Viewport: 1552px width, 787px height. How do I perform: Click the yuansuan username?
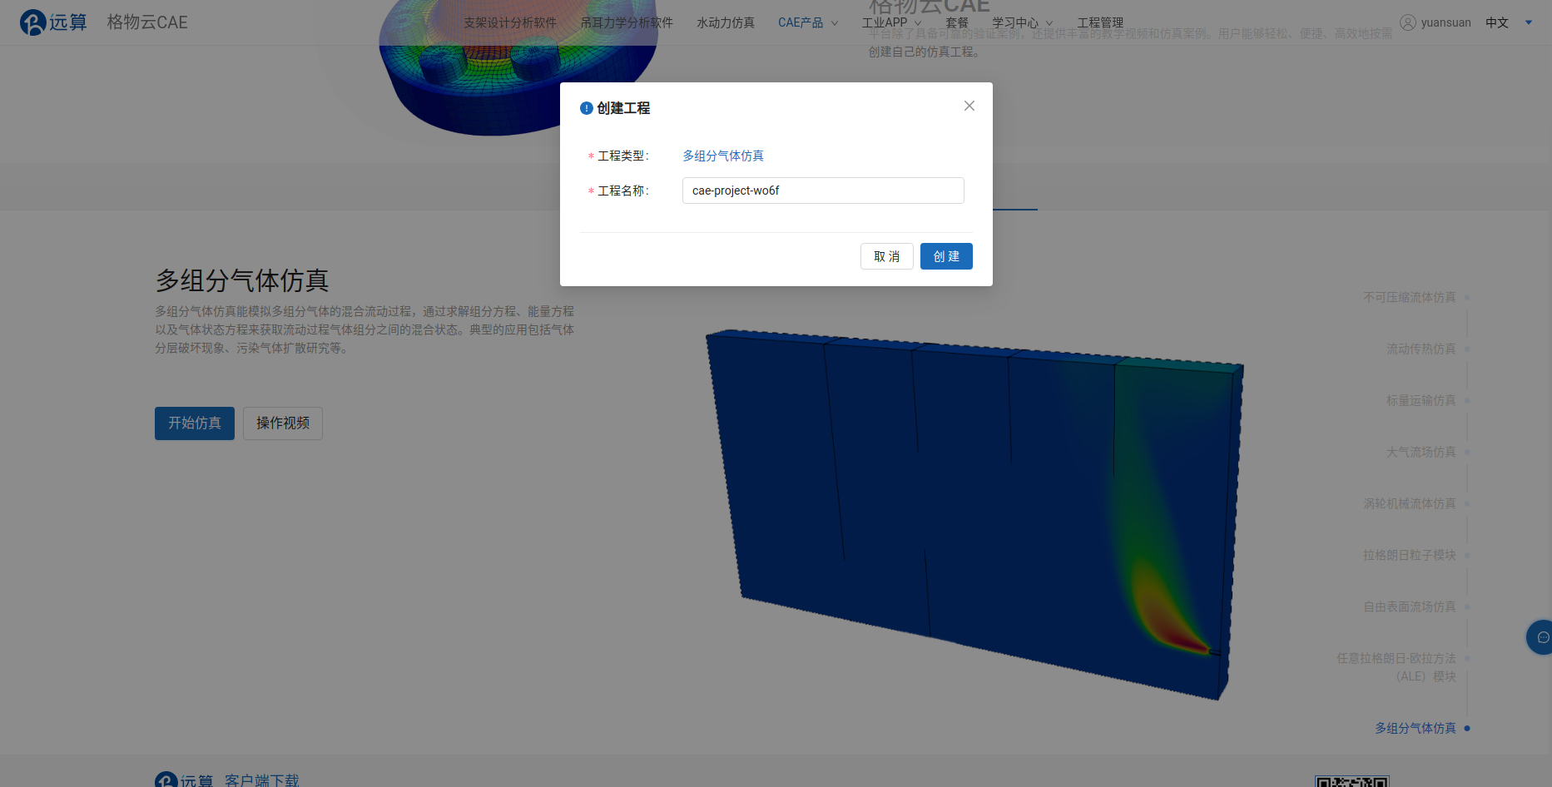[x=1446, y=22]
